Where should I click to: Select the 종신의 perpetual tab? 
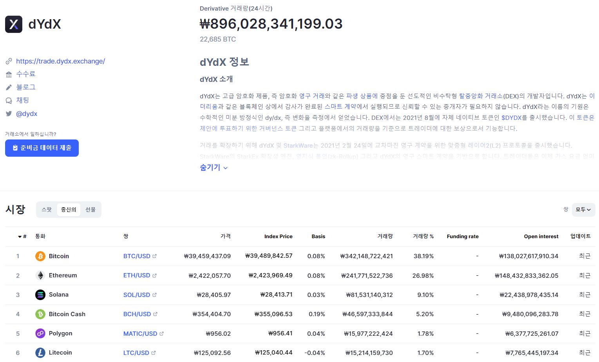pos(69,210)
